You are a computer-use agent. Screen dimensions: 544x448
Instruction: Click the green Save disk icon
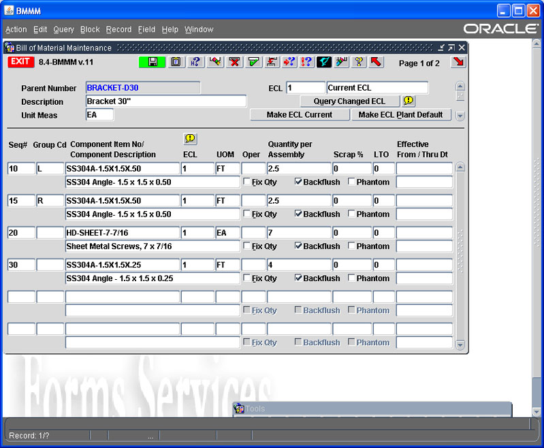(x=153, y=62)
